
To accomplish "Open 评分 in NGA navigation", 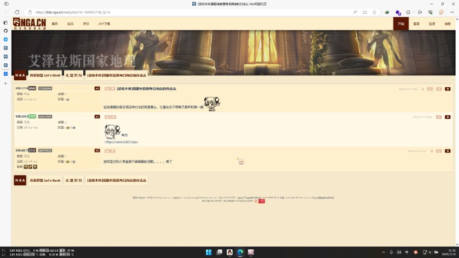I will pos(85,24).
